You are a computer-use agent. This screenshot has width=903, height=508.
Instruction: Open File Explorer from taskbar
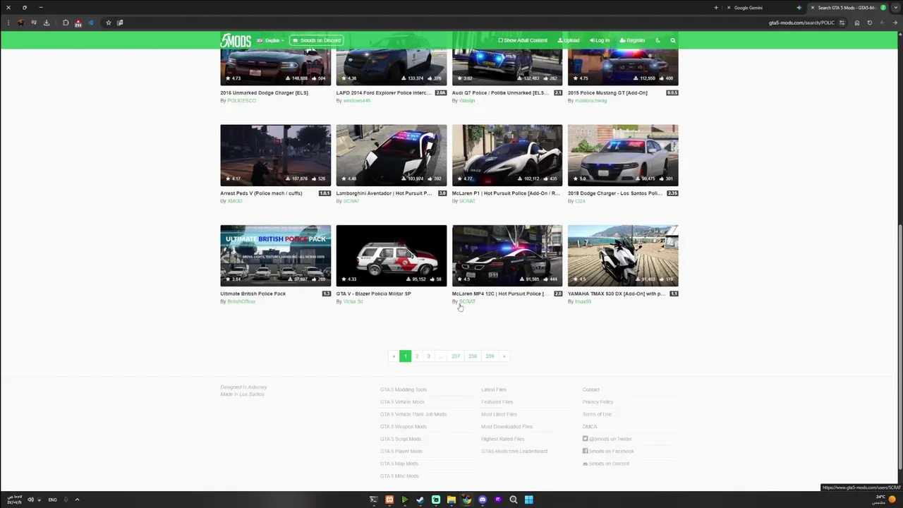[x=451, y=500]
